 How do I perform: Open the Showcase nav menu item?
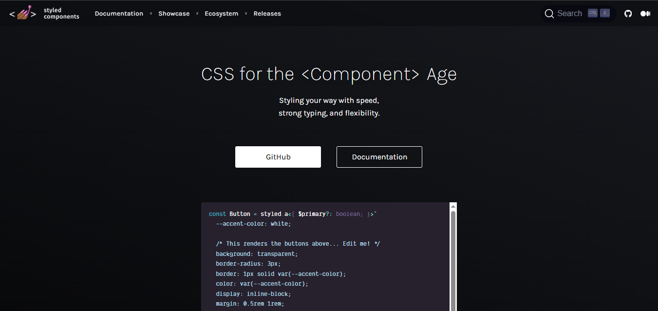[x=174, y=14]
